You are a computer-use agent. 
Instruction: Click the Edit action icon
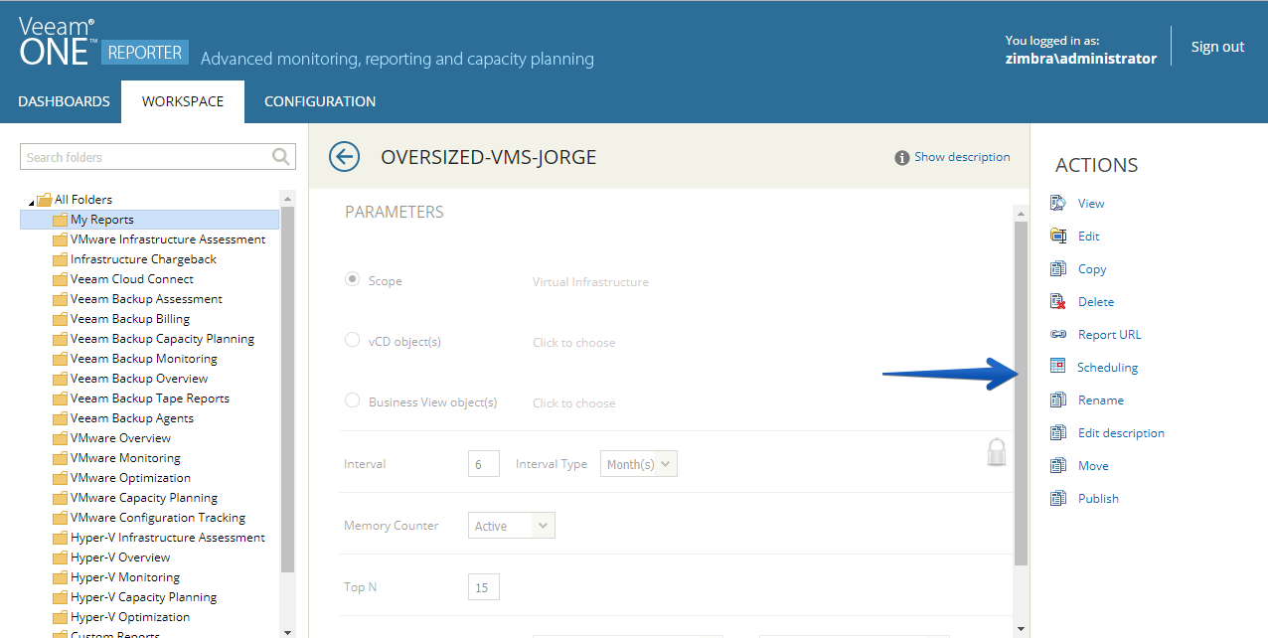pos(1058,236)
